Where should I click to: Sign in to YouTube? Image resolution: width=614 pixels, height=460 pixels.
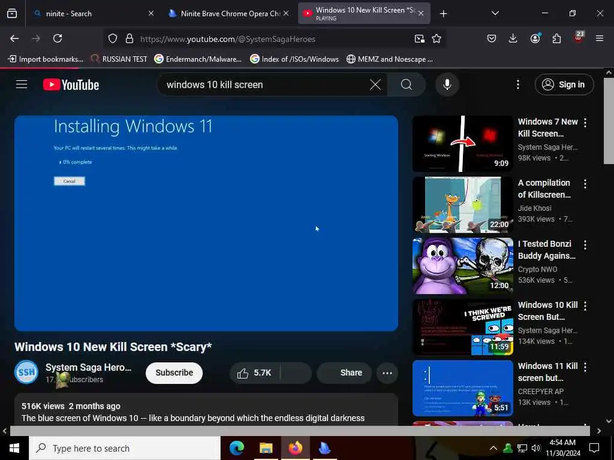click(x=564, y=84)
